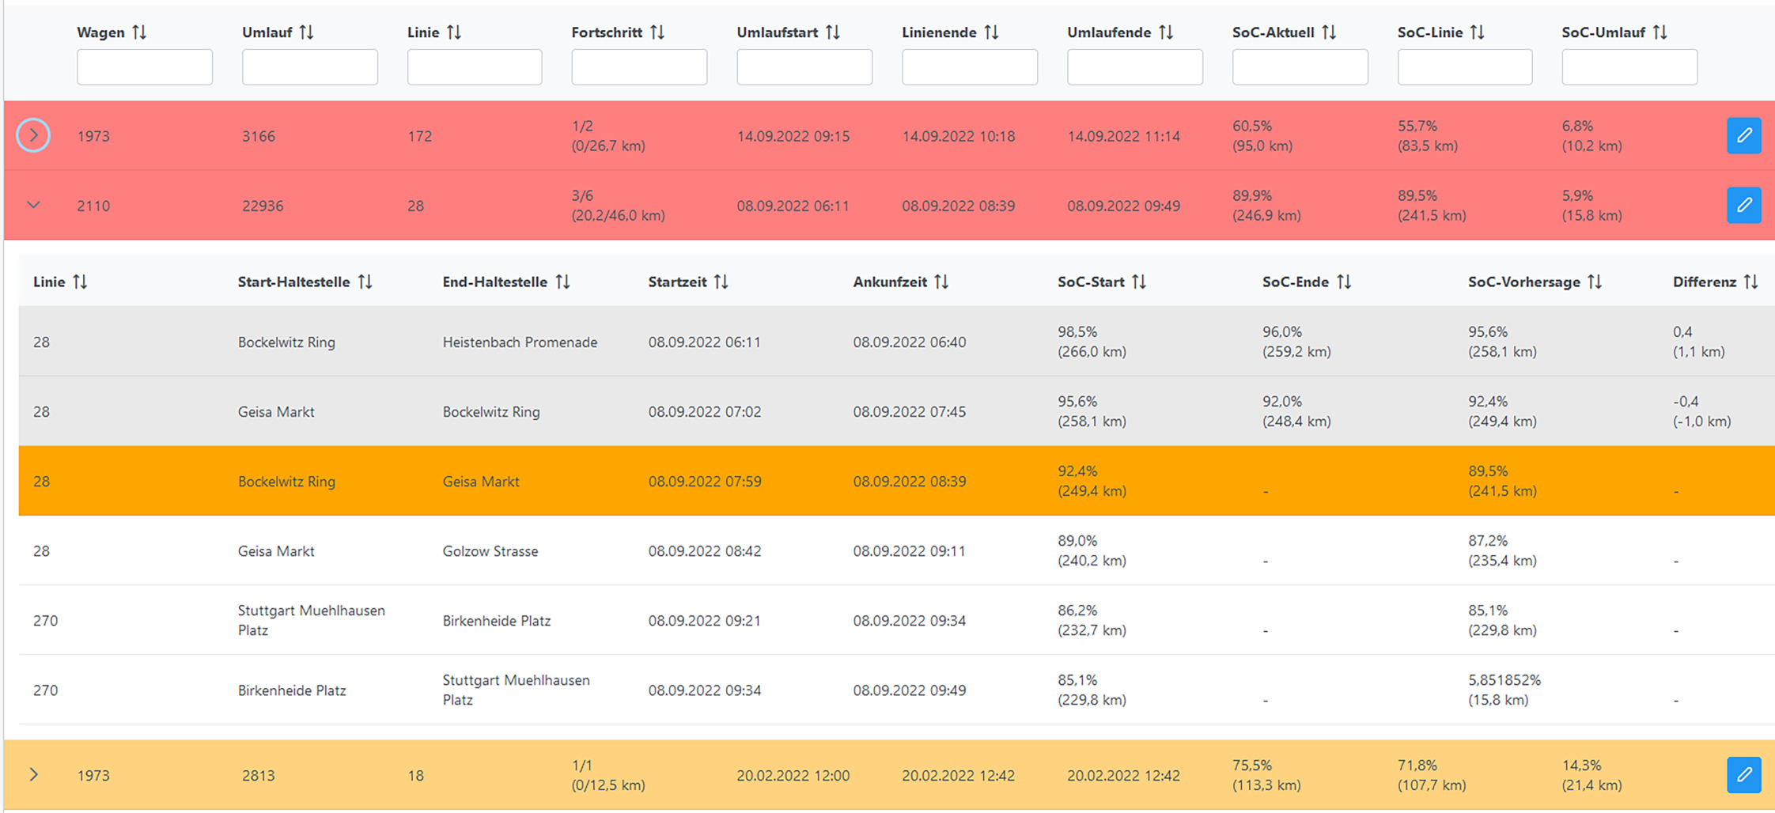1775x813 pixels.
Task: Sort sub-table by Differenz
Action: point(1750,282)
